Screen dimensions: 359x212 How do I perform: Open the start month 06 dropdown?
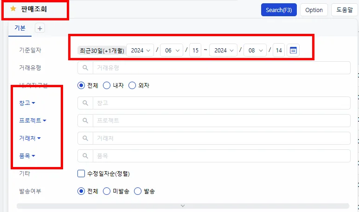[172, 50]
